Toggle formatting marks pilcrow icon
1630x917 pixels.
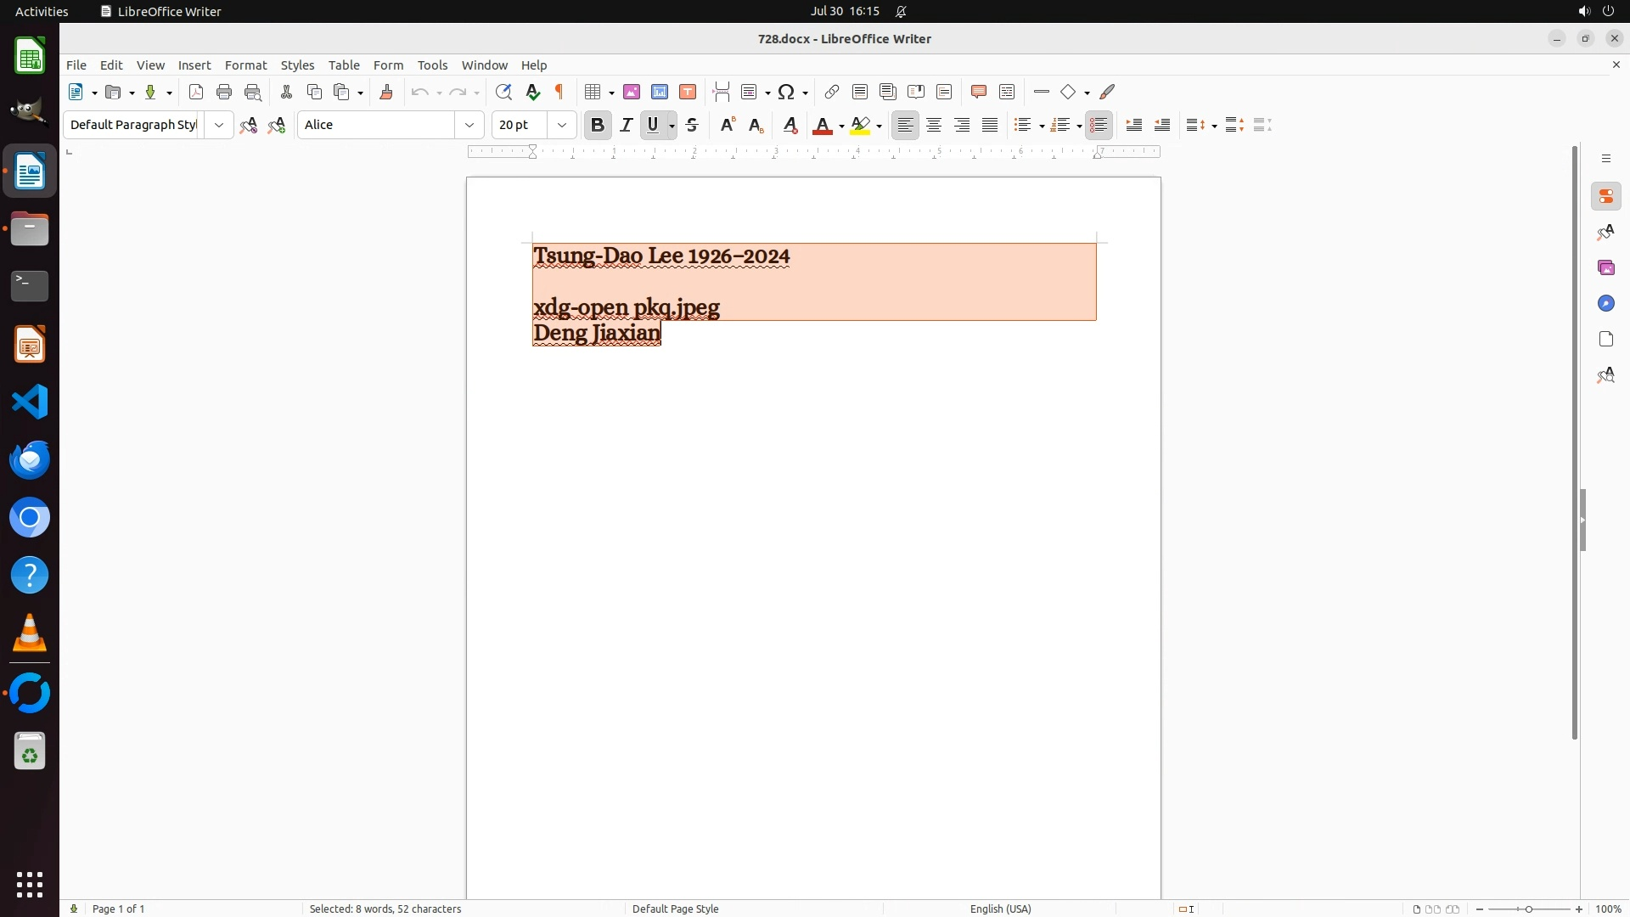tap(559, 92)
